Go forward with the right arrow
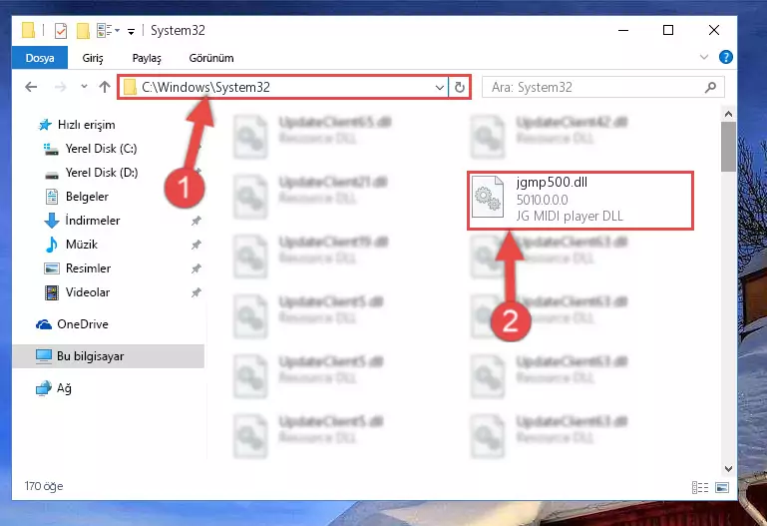The image size is (767, 526). pyautogui.click(x=60, y=87)
